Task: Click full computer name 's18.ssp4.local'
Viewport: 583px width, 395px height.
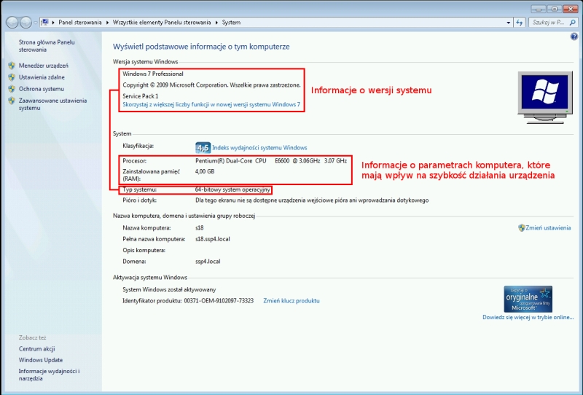Action: pos(213,239)
